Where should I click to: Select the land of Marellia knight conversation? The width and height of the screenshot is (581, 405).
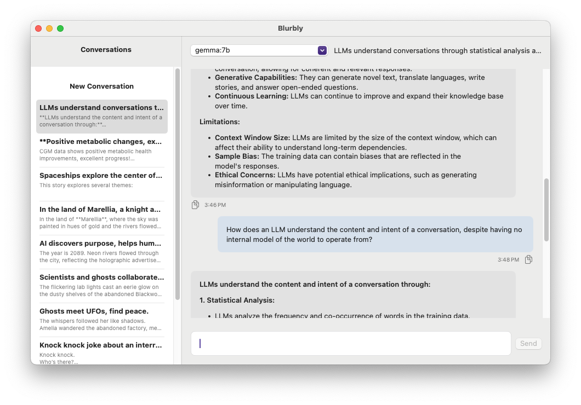(x=101, y=218)
